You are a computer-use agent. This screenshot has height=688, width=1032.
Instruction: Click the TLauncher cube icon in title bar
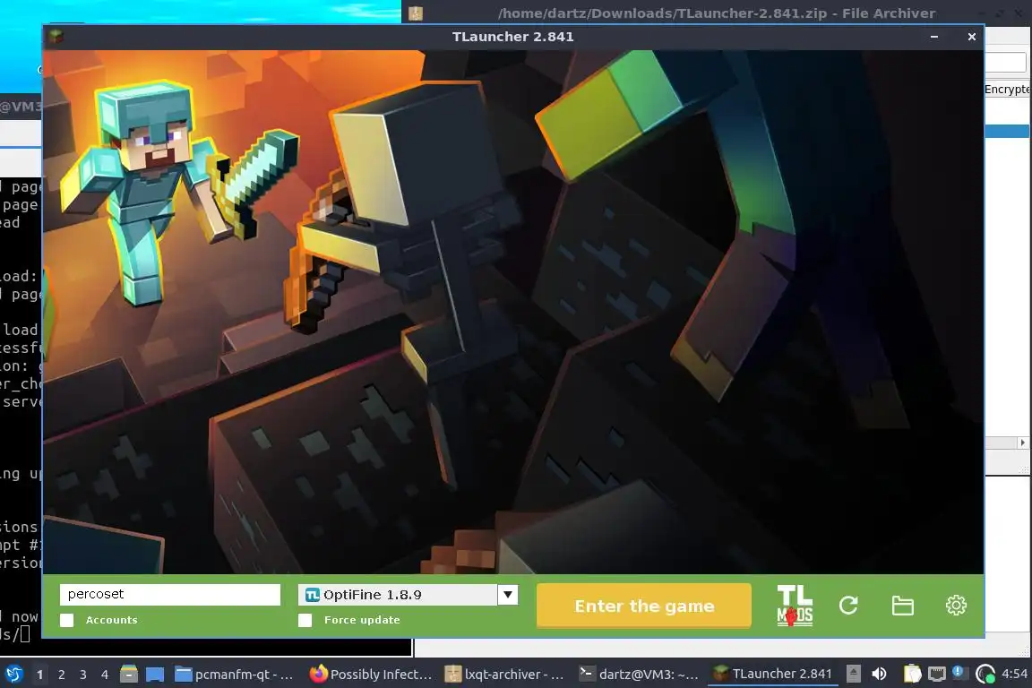56,37
